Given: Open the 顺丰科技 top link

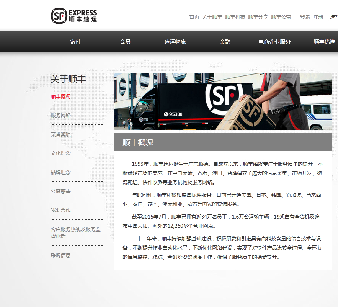Looking at the screenshot, I should click(x=235, y=17).
